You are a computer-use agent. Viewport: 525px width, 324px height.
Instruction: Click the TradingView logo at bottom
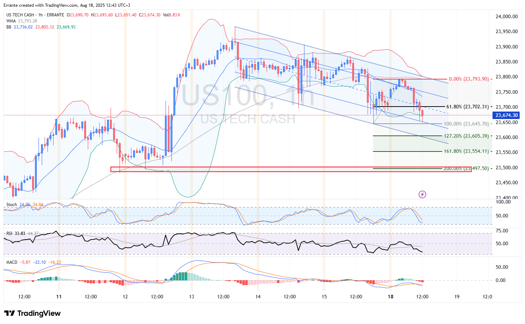[32, 313]
